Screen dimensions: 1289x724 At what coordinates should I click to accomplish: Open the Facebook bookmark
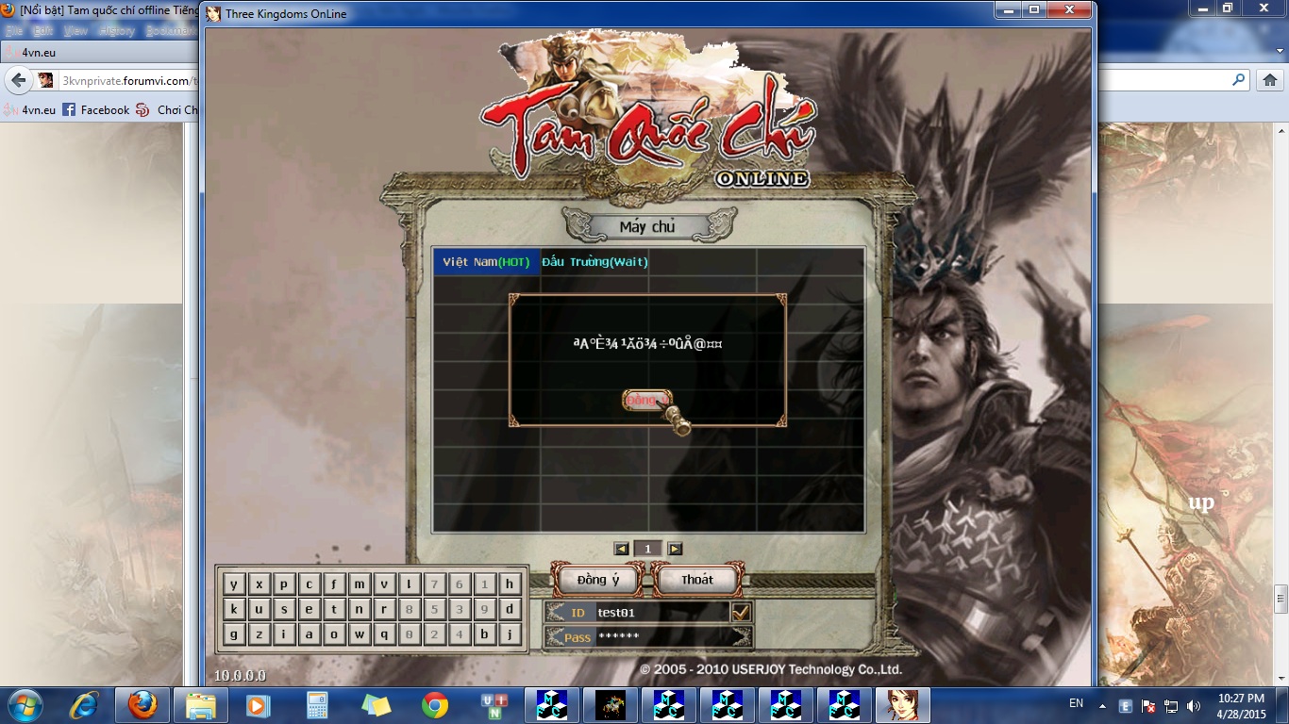pyautogui.click(x=95, y=109)
